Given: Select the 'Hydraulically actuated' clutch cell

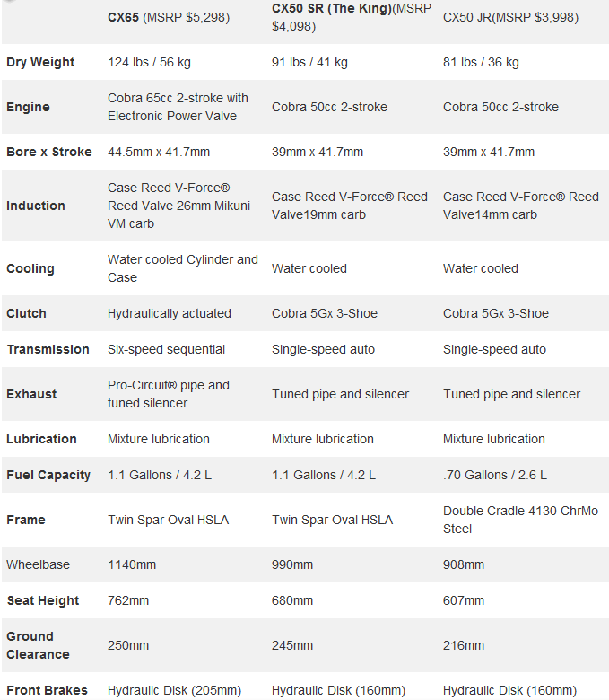Looking at the screenshot, I should pyautogui.click(x=170, y=313).
